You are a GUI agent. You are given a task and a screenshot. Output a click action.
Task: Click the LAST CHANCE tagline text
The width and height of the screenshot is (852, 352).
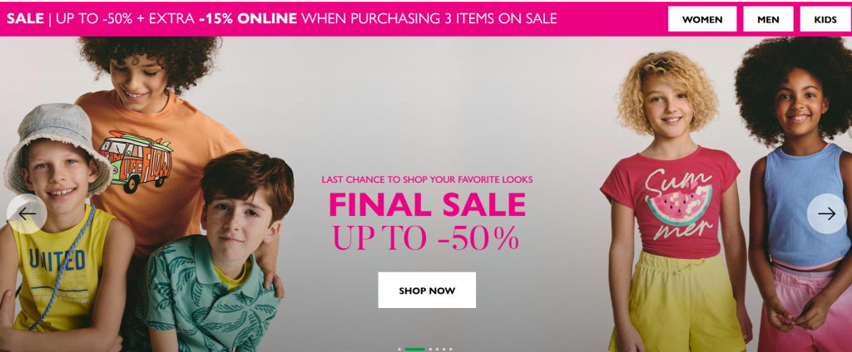coord(427,179)
